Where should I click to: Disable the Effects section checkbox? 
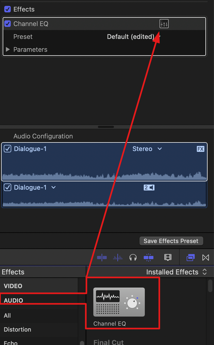pyautogui.click(x=8, y=9)
